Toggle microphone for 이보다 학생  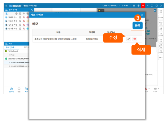[x=24, y=21]
